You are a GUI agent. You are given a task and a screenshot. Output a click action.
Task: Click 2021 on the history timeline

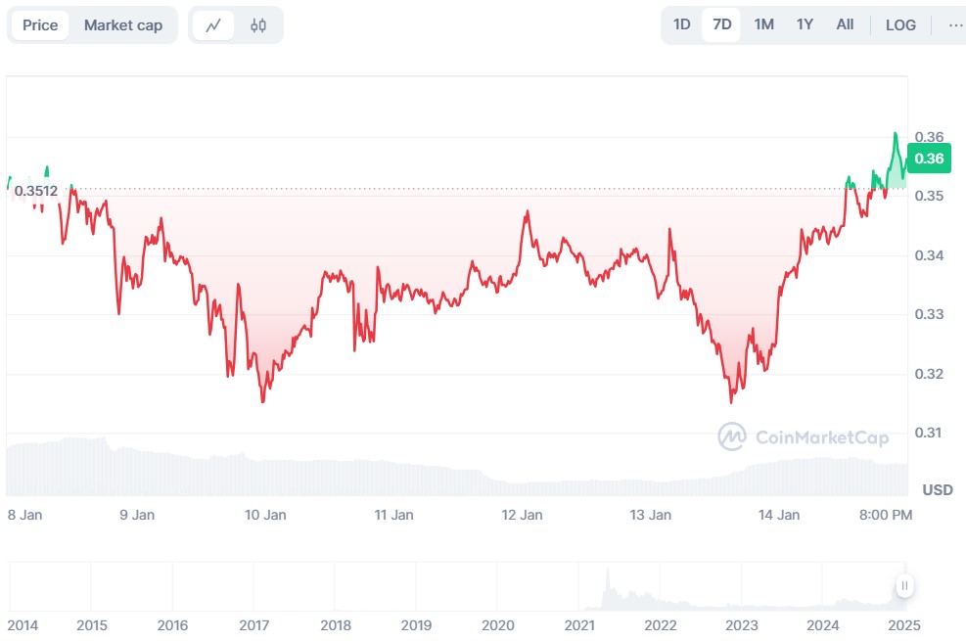(x=579, y=624)
